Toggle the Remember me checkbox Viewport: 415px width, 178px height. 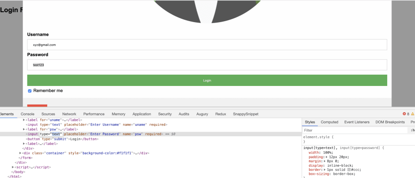[30, 91]
